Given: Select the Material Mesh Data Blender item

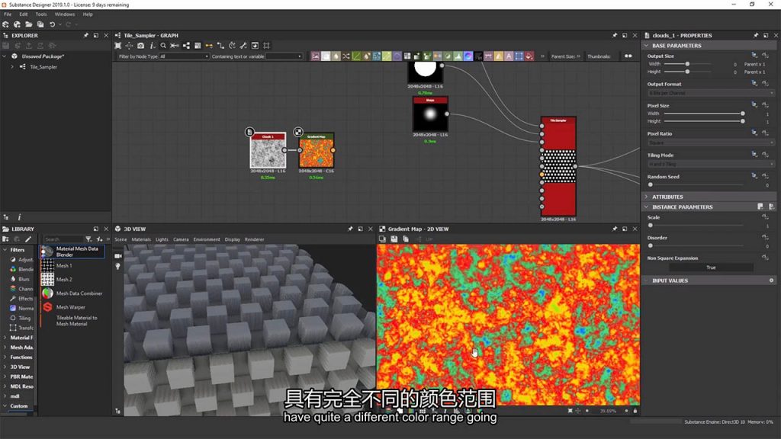Looking at the screenshot, I should coord(72,252).
